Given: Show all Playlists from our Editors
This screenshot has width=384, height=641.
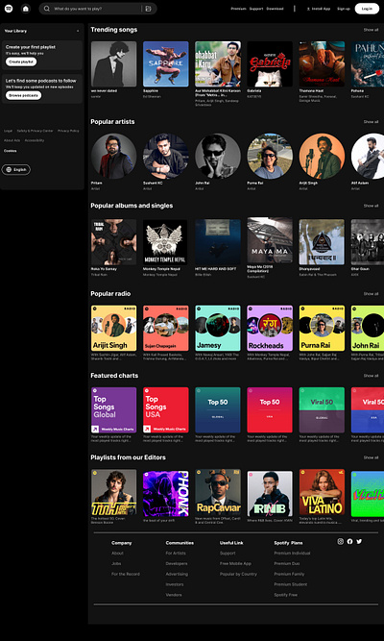Looking at the screenshot, I should point(371,457).
